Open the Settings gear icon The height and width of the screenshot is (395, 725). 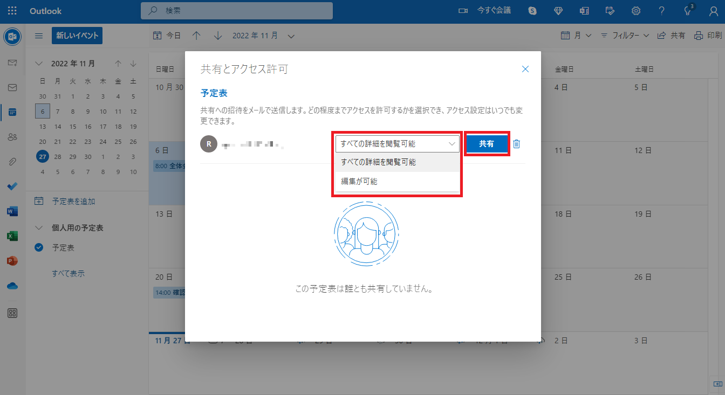(636, 11)
